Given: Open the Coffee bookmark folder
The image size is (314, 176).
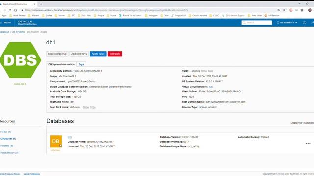Looking at the screenshot, I should click(x=47, y=15).
